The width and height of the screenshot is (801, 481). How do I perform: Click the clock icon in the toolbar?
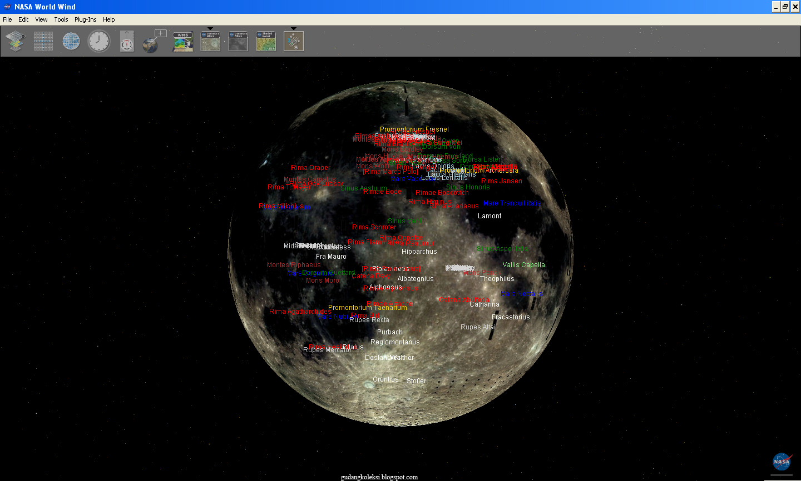[99, 41]
